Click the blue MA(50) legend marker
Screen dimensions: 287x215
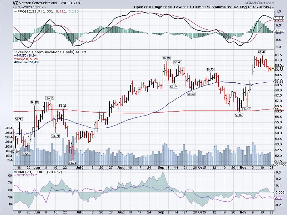pyautogui.click(x=15, y=55)
